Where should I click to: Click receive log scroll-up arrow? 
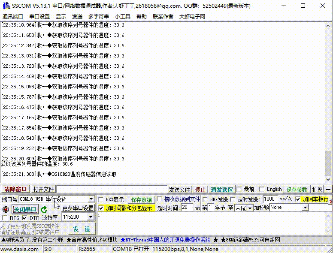click(328, 26)
